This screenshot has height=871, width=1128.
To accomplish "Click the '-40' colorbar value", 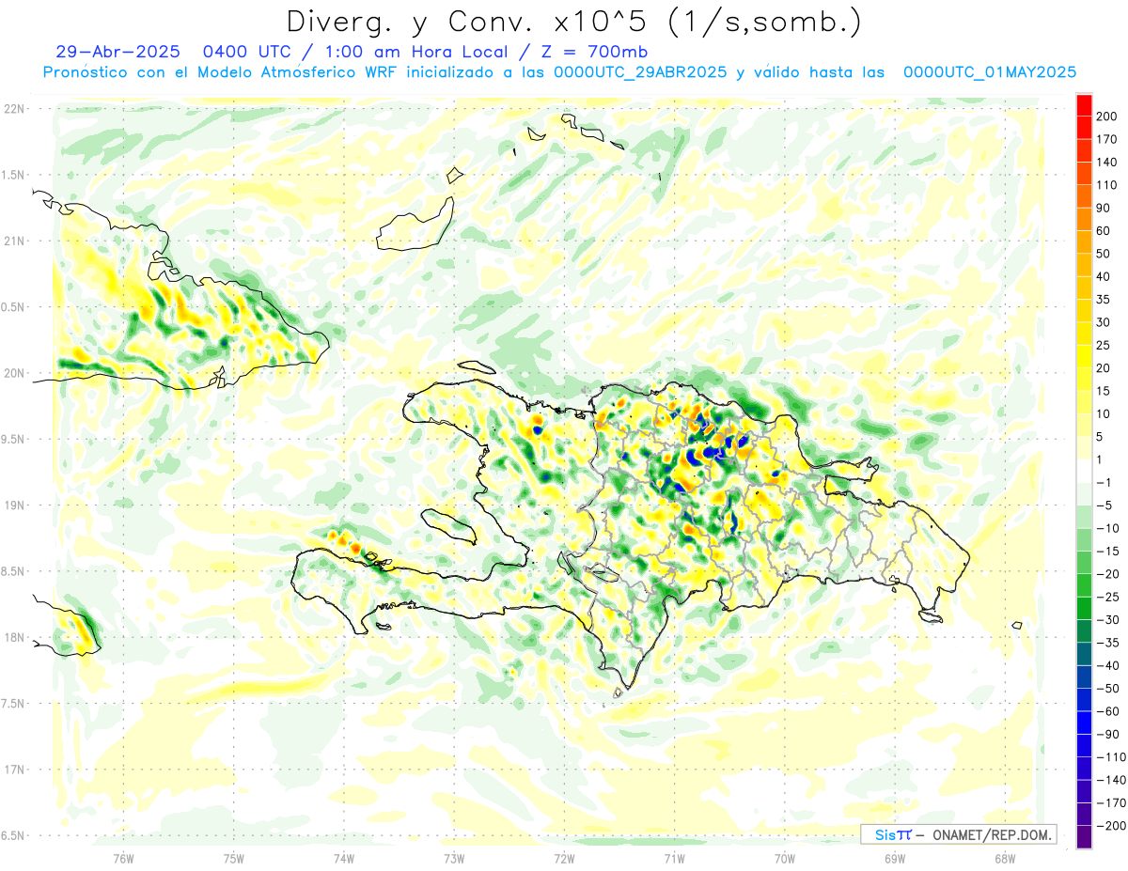I will click(1109, 666).
